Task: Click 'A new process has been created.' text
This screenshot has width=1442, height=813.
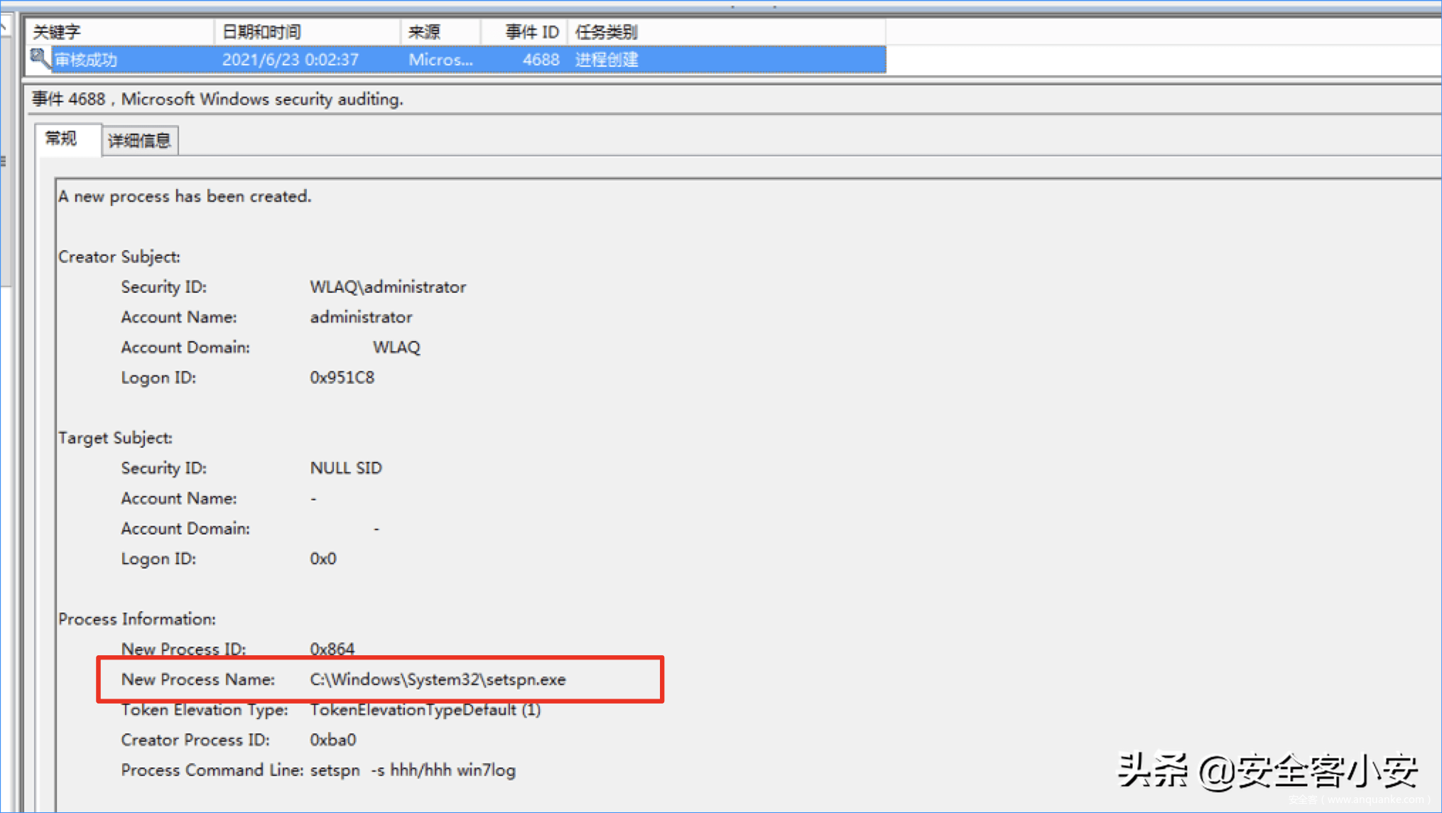Action: click(185, 196)
